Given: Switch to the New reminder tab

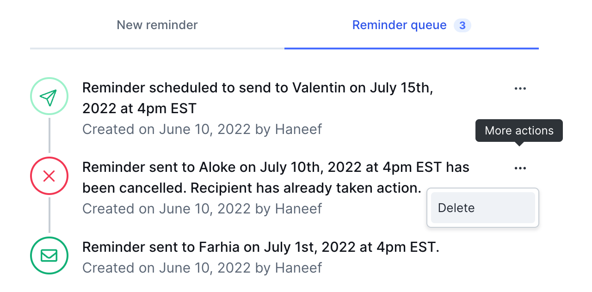Looking at the screenshot, I should click(157, 25).
